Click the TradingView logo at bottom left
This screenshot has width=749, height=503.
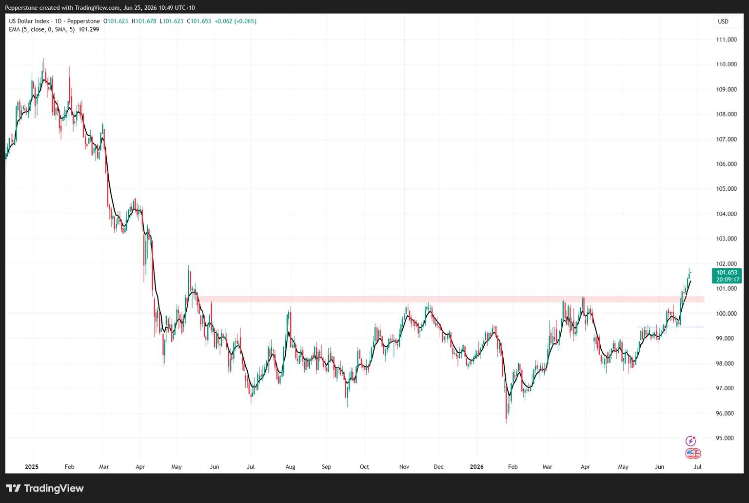click(45, 488)
